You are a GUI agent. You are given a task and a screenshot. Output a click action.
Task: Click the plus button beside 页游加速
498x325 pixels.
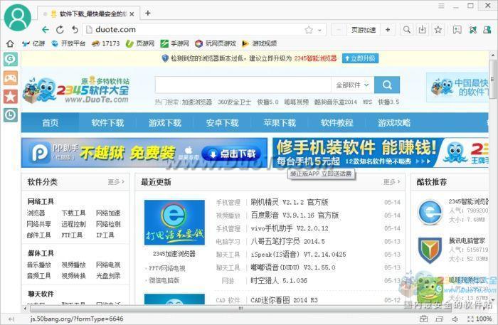[388, 30]
